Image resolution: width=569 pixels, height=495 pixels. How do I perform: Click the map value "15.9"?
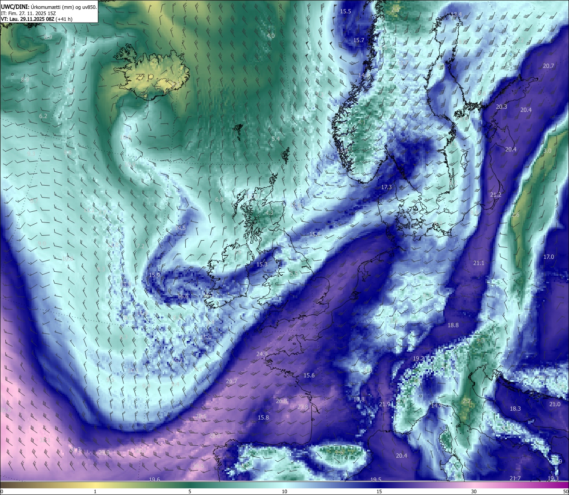154,275
